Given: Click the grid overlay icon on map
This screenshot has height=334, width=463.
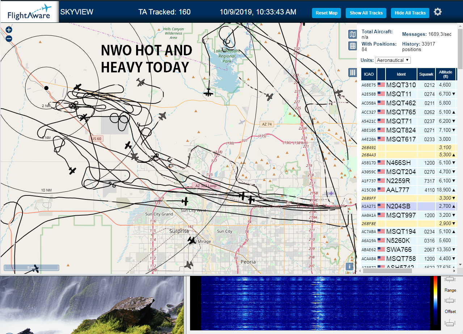Looking at the screenshot, I should tap(352, 46).
